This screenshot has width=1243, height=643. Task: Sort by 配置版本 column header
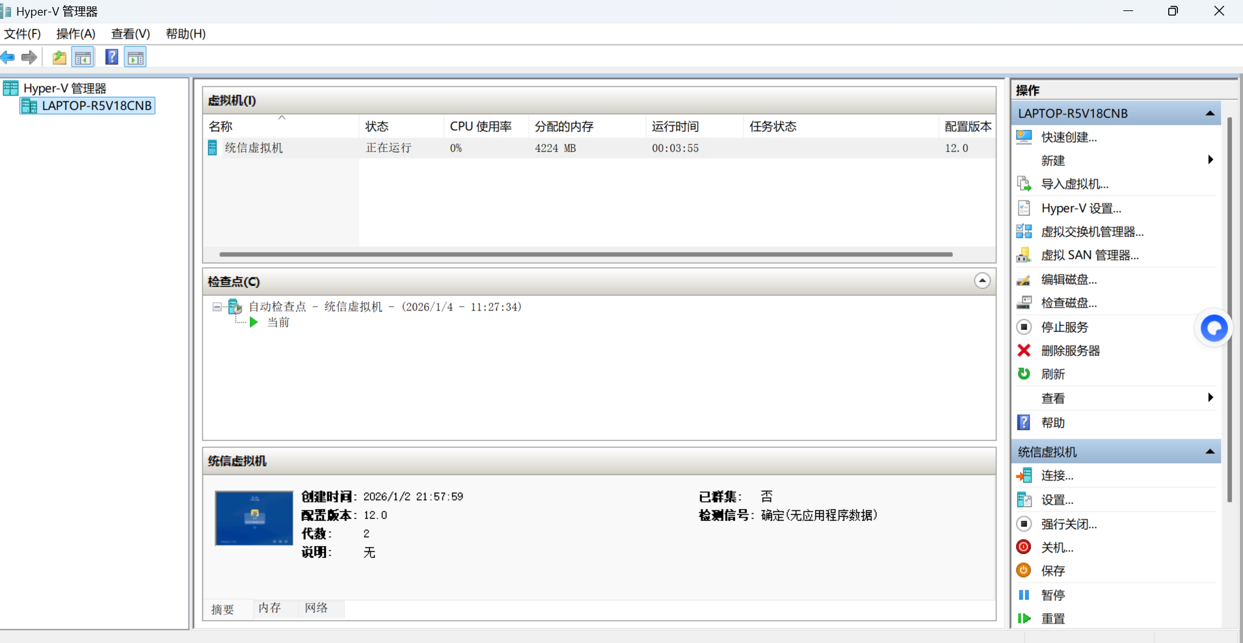pos(968,126)
